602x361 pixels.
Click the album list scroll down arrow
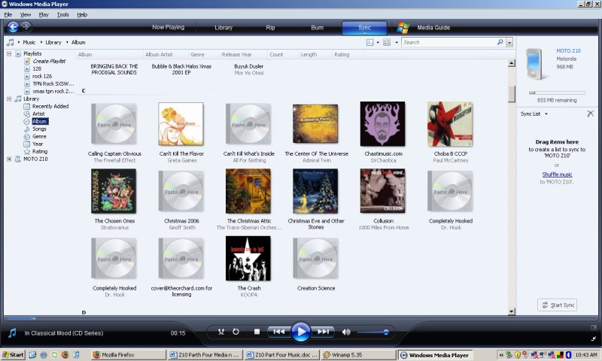tap(512, 311)
